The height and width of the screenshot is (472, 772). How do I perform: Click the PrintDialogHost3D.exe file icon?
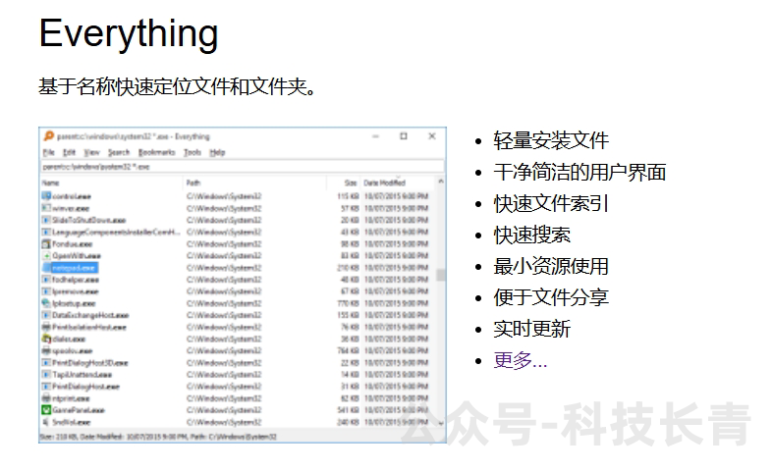(x=46, y=363)
